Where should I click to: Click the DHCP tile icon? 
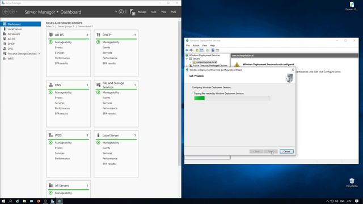pyautogui.click(x=98, y=35)
